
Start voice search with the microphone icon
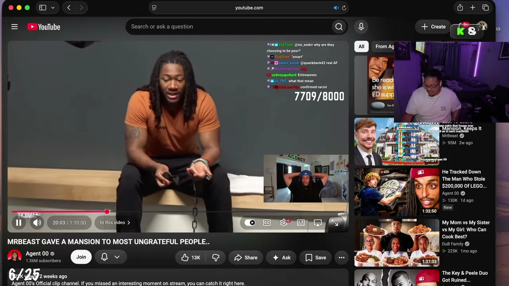point(361,27)
